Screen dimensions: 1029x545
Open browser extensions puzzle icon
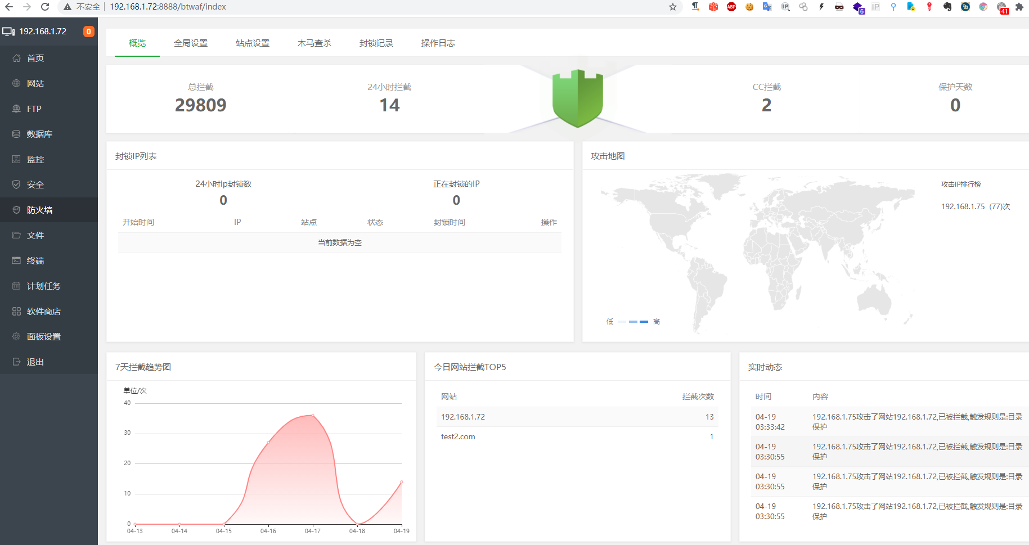[1019, 7]
